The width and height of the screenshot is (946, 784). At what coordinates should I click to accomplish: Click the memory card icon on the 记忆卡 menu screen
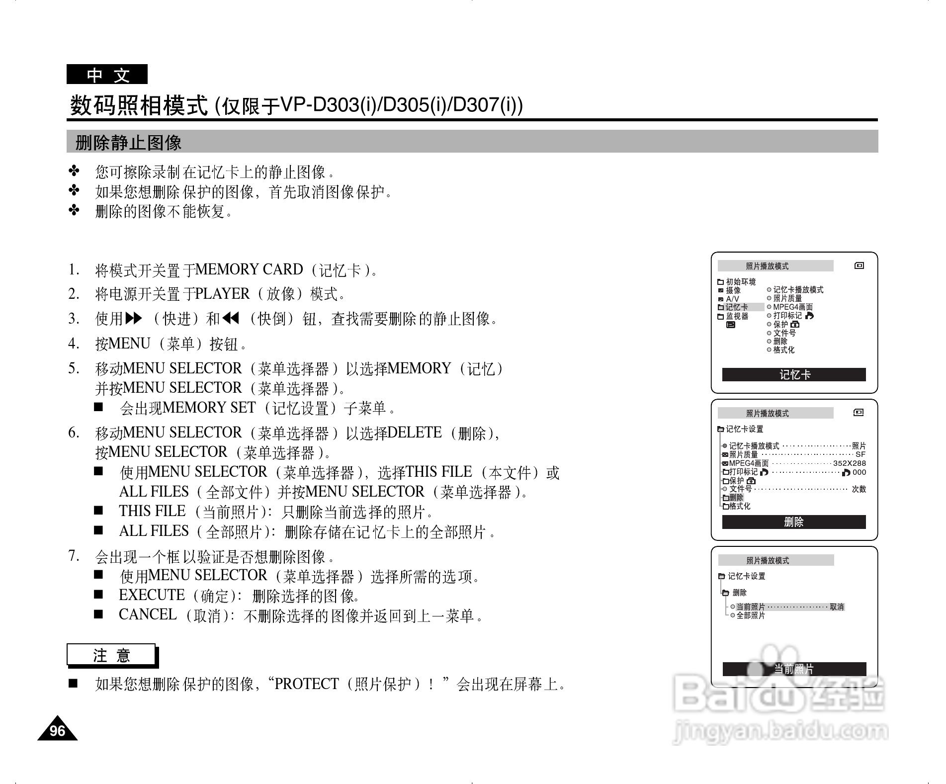(859, 265)
